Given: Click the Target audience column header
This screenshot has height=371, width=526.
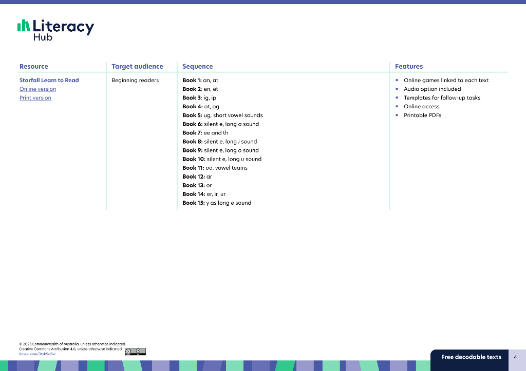Looking at the screenshot, I should 137,66.
